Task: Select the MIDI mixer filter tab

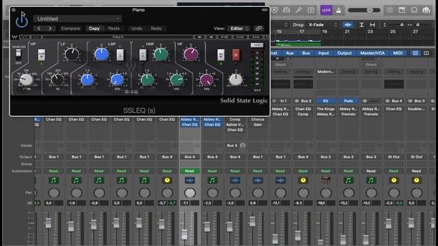Action: point(398,53)
